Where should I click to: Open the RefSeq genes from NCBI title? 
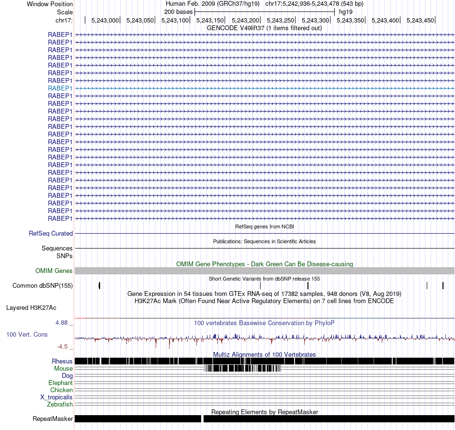[x=265, y=226]
